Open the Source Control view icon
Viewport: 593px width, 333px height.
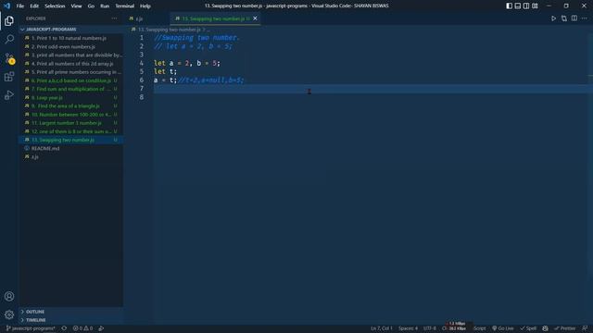9,58
